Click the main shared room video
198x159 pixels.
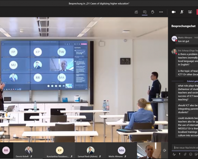pyautogui.click(x=84, y=79)
